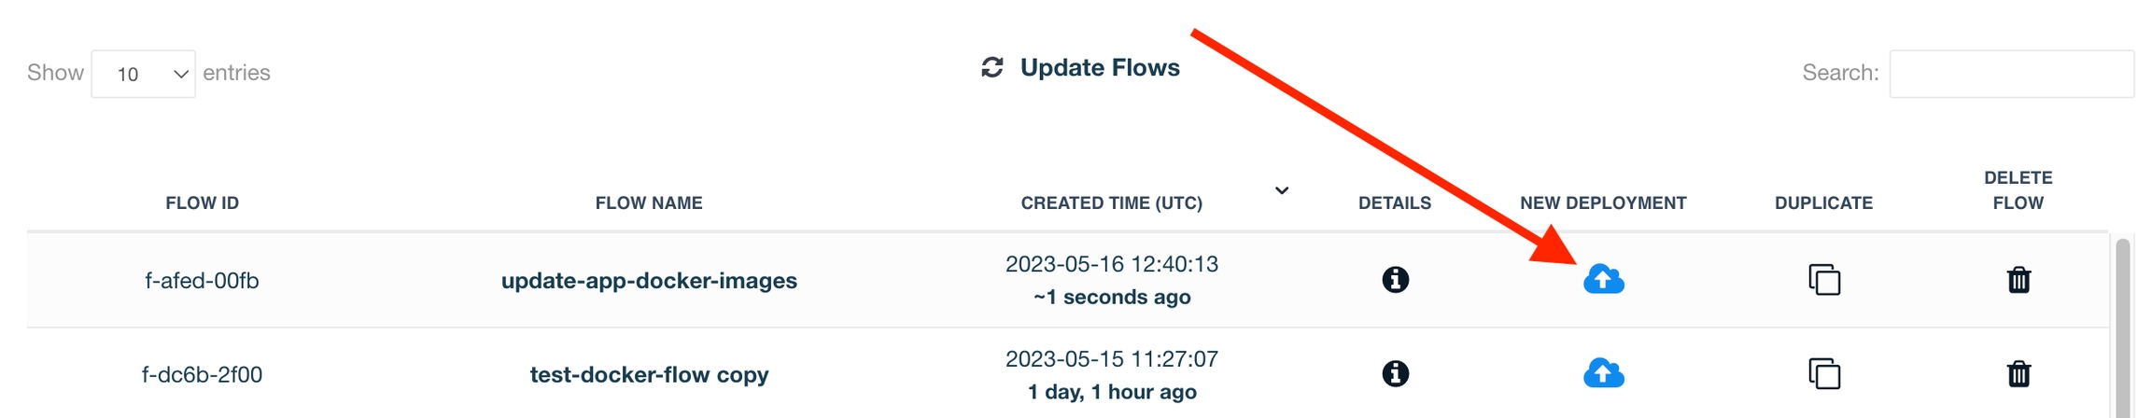2151x418 pixels.
Task: Create new deployment for update-app-docker-images
Action: pos(1603,280)
